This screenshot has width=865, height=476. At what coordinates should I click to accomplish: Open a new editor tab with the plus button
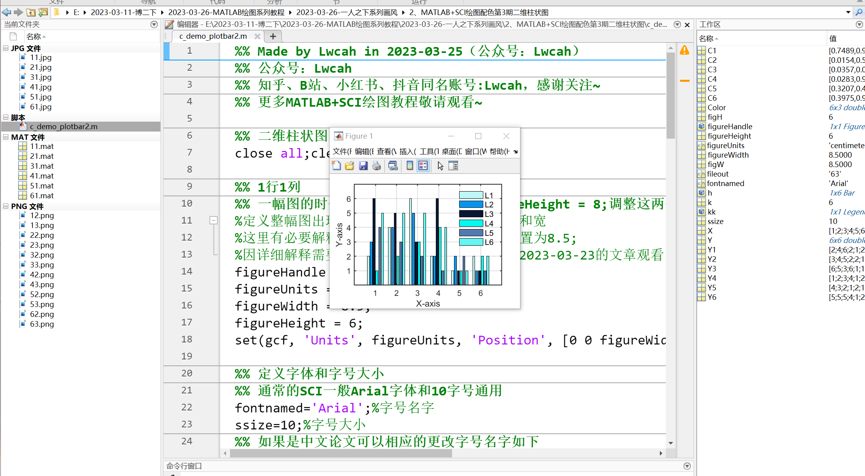click(x=273, y=36)
